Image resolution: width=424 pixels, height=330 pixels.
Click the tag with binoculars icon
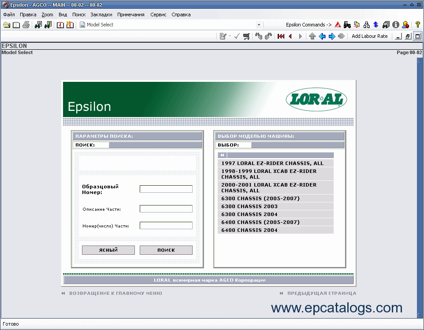click(x=268, y=36)
